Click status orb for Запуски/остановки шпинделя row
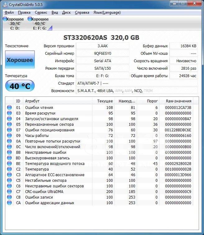The image size is (204, 235). (9, 119)
